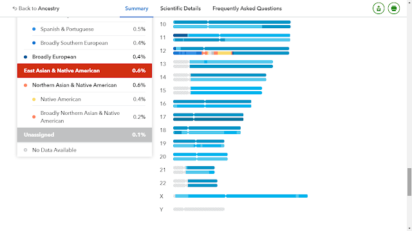Image resolution: width=412 pixels, height=231 pixels.
Task: Click the Spanish & Portuguese blue dot
Action: (34, 29)
